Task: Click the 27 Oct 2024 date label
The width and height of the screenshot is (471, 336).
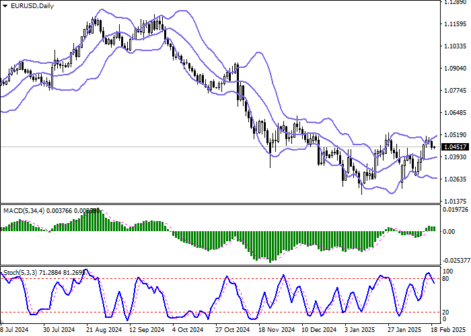Action: coord(231,330)
